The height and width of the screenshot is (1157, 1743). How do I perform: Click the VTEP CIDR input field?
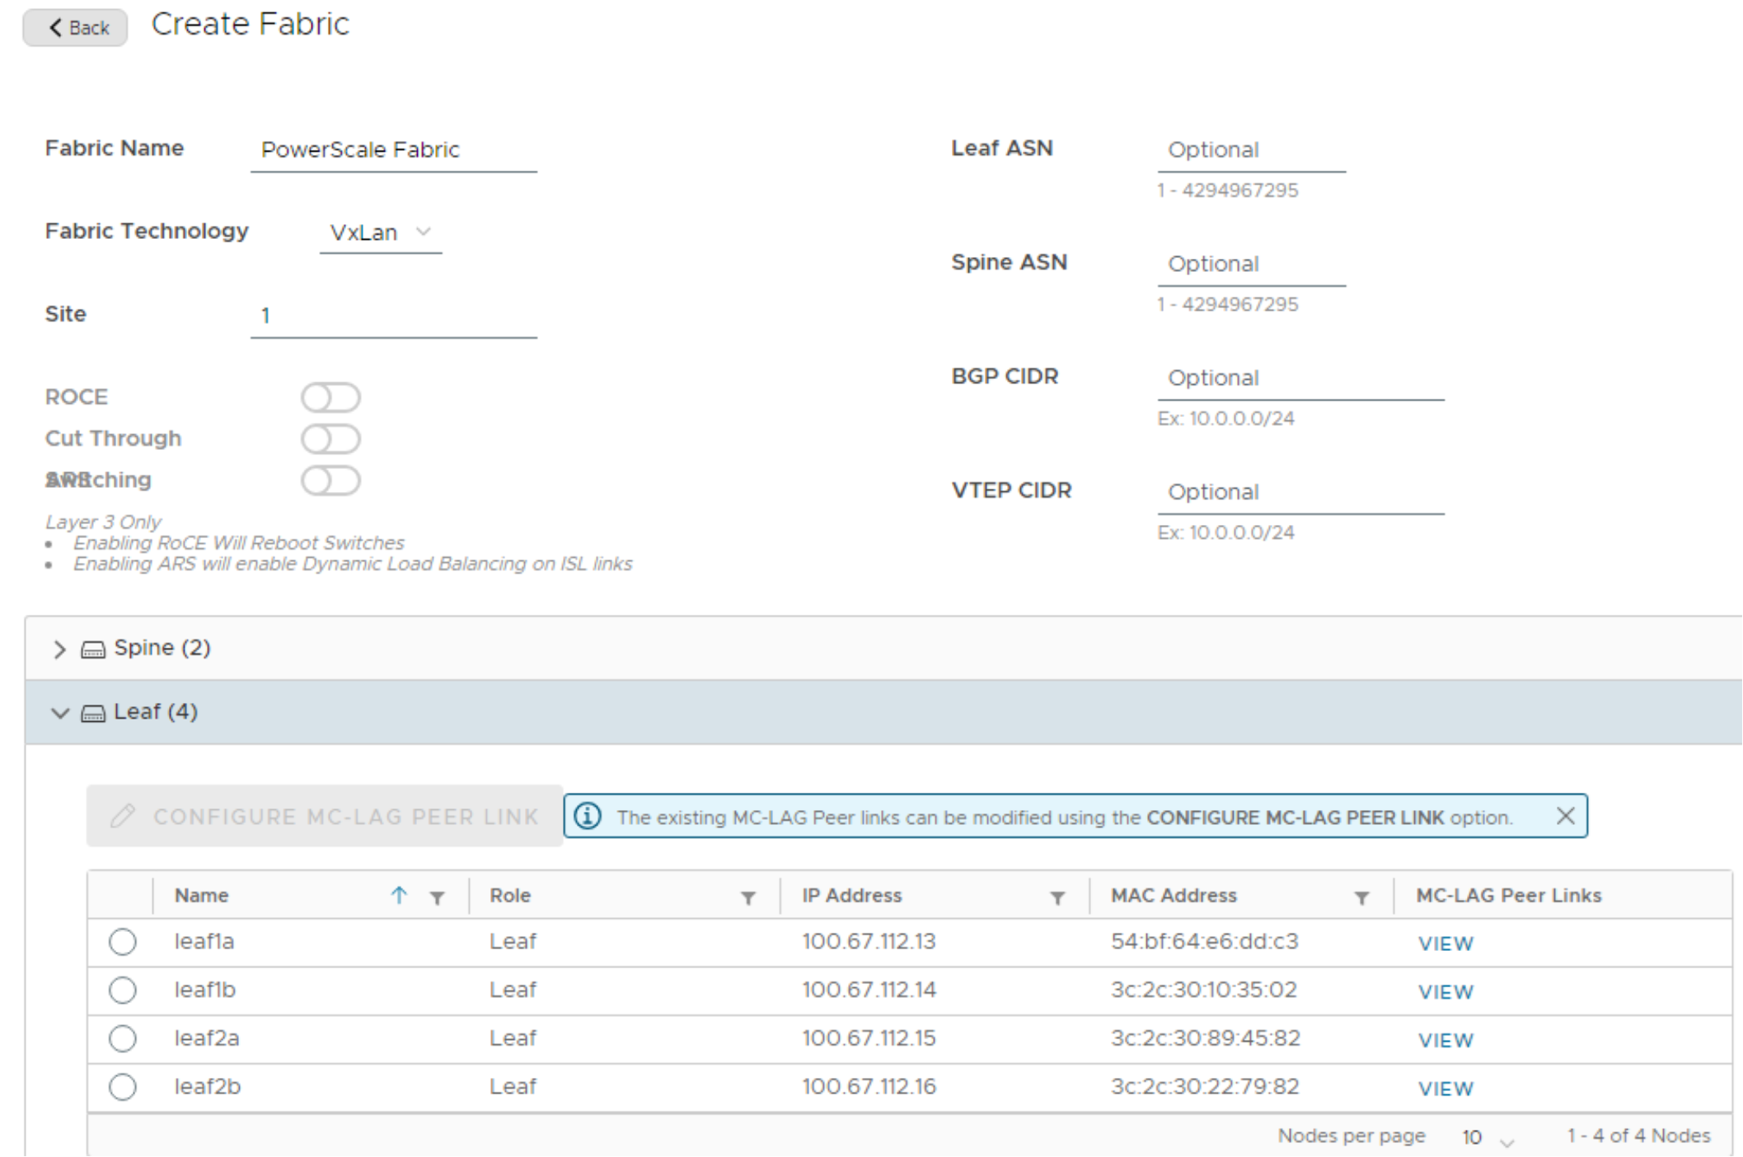(1301, 492)
